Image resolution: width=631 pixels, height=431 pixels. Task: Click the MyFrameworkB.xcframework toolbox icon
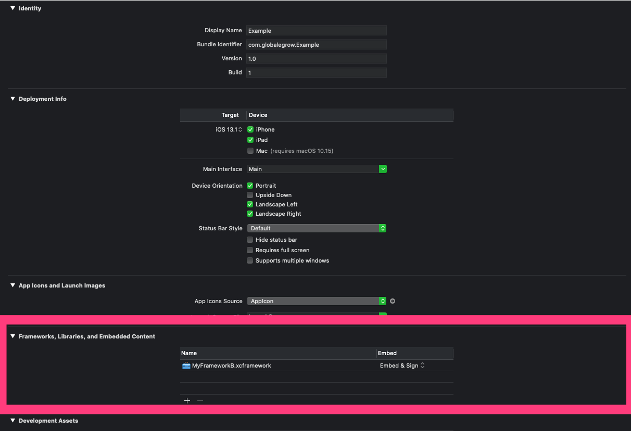[186, 365]
